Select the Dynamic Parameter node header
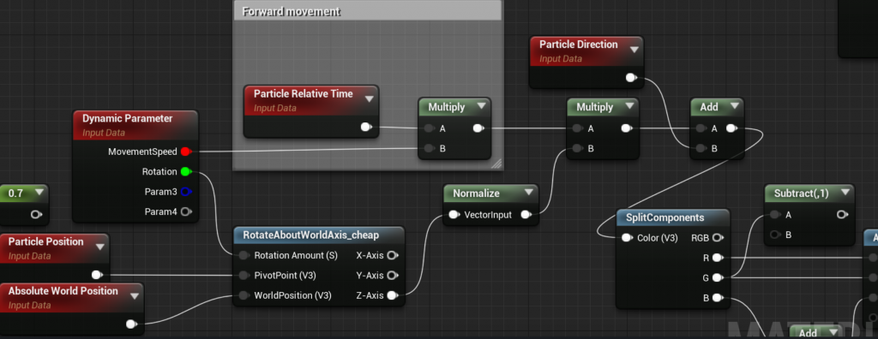This screenshot has height=339, width=878. [x=135, y=124]
